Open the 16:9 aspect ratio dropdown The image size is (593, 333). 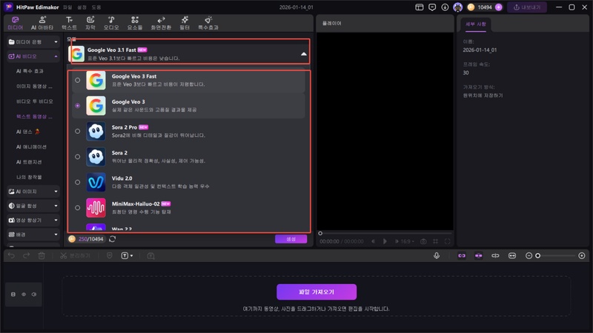(407, 241)
